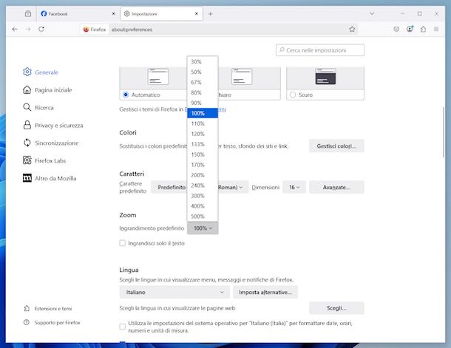The width and height of the screenshot is (451, 348).
Task: Close the Facebook tab
Action: point(114,13)
